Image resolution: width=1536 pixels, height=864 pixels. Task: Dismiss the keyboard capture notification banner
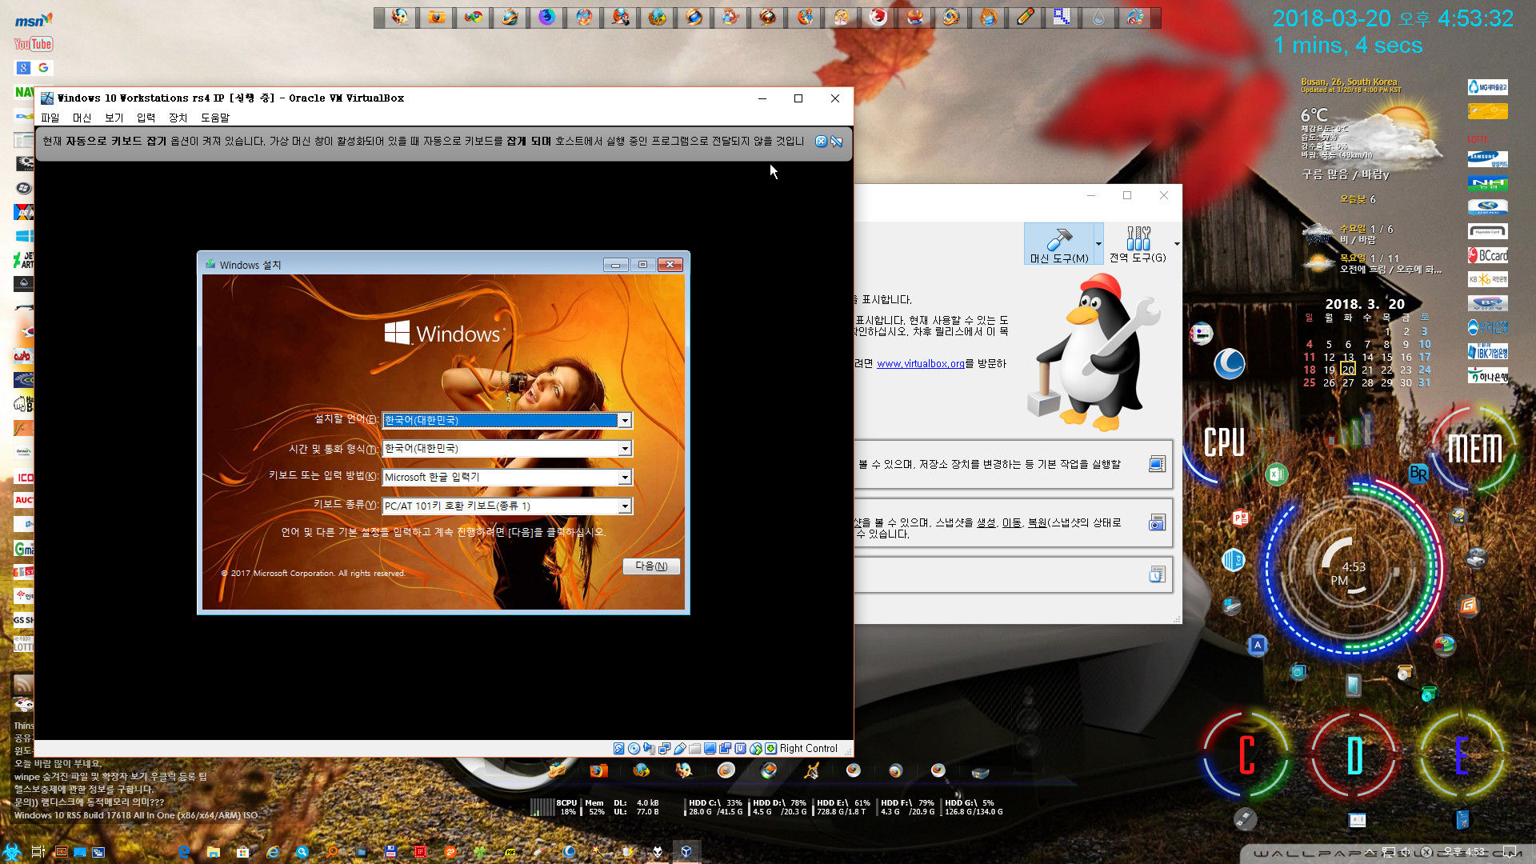821,142
